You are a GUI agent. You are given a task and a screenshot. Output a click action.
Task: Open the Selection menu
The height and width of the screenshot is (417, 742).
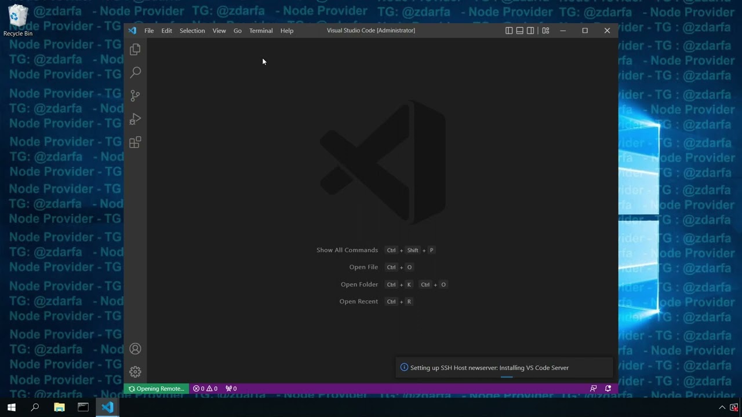point(192,31)
